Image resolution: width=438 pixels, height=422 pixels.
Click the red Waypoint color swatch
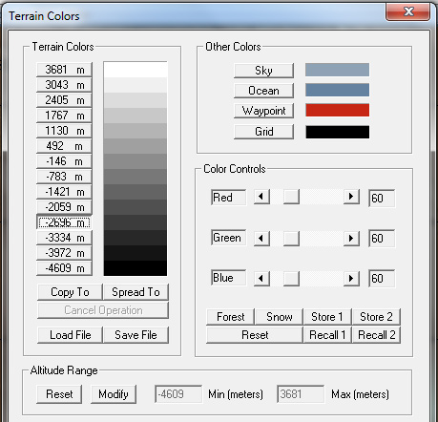point(338,110)
